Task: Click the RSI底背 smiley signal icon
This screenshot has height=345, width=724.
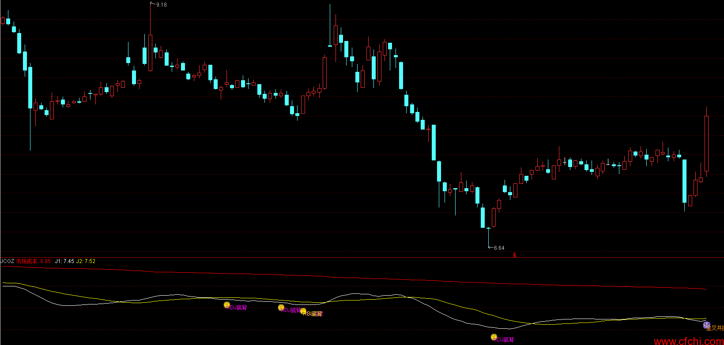Action: [303, 311]
